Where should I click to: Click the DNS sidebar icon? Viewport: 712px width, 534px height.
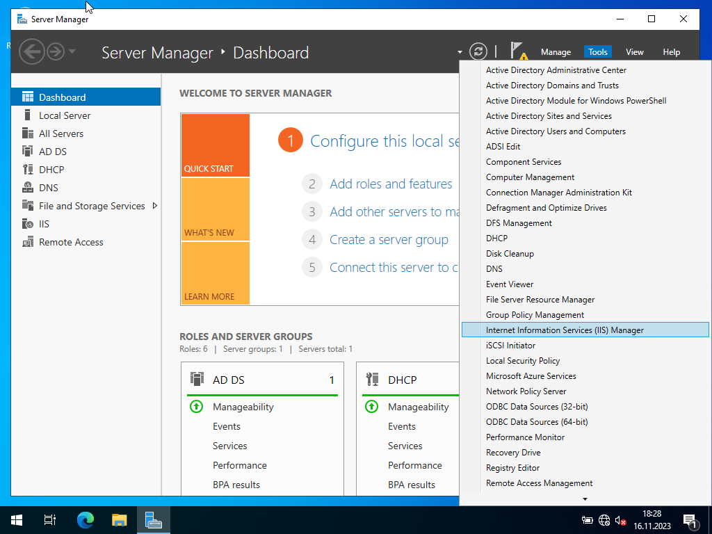click(x=28, y=188)
